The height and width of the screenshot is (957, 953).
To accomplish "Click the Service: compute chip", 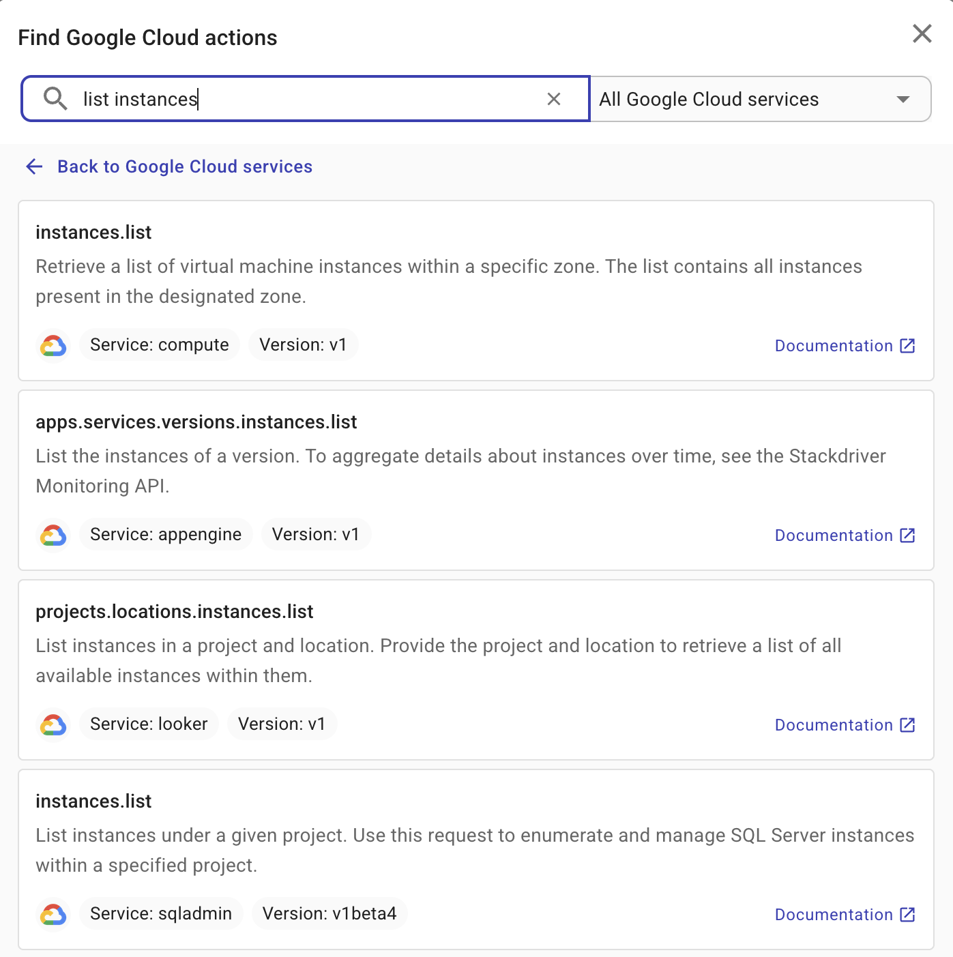I will [159, 344].
